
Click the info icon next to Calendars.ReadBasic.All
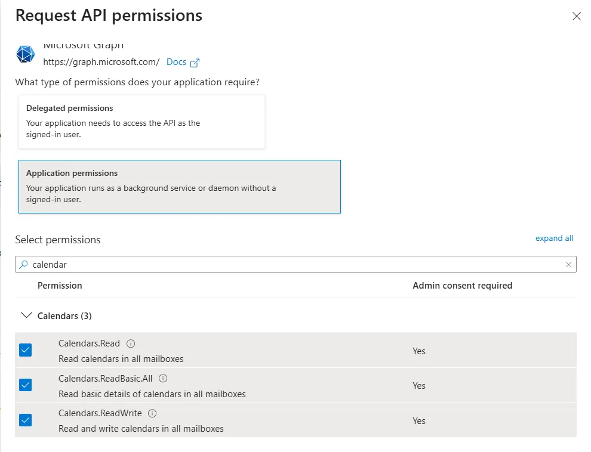pyautogui.click(x=163, y=378)
